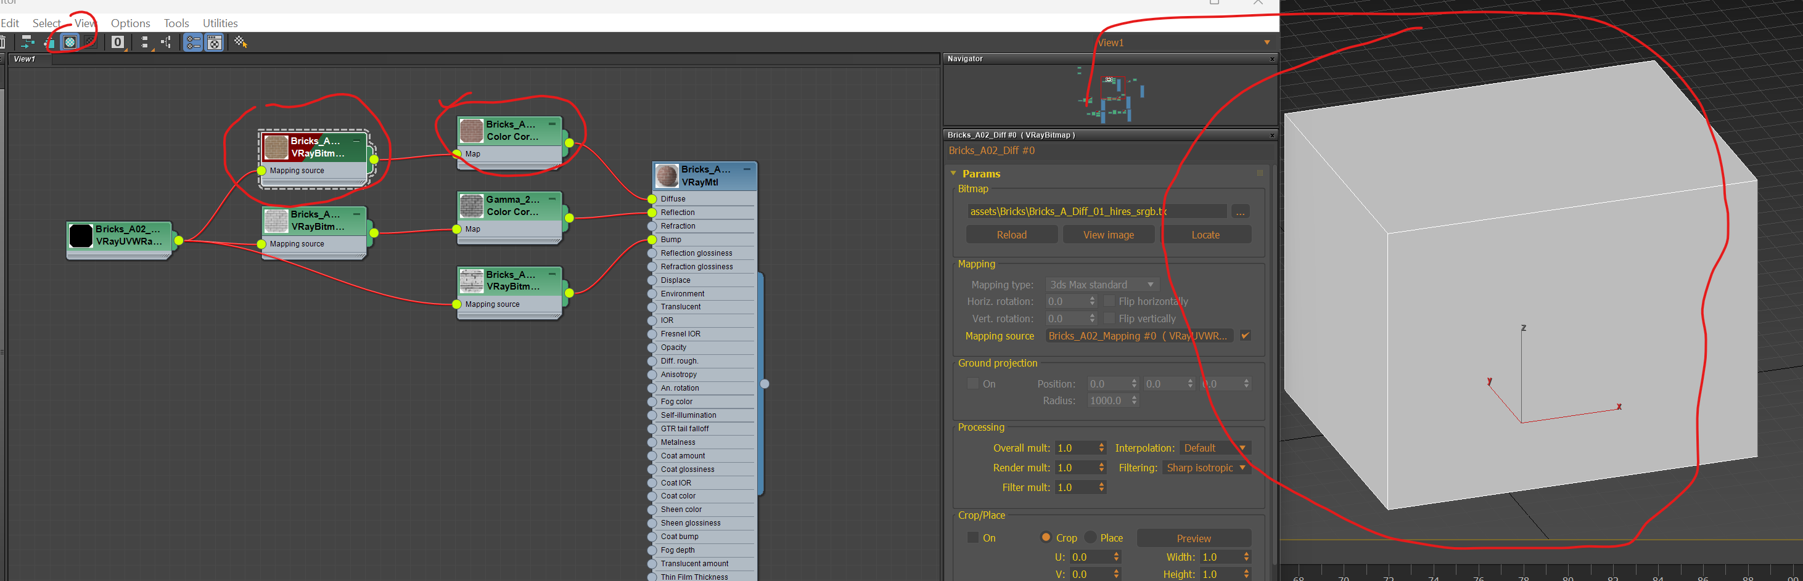Click Ground projection Radius spinner arrows
Screen dimensions: 1803x581
(x=1134, y=400)
